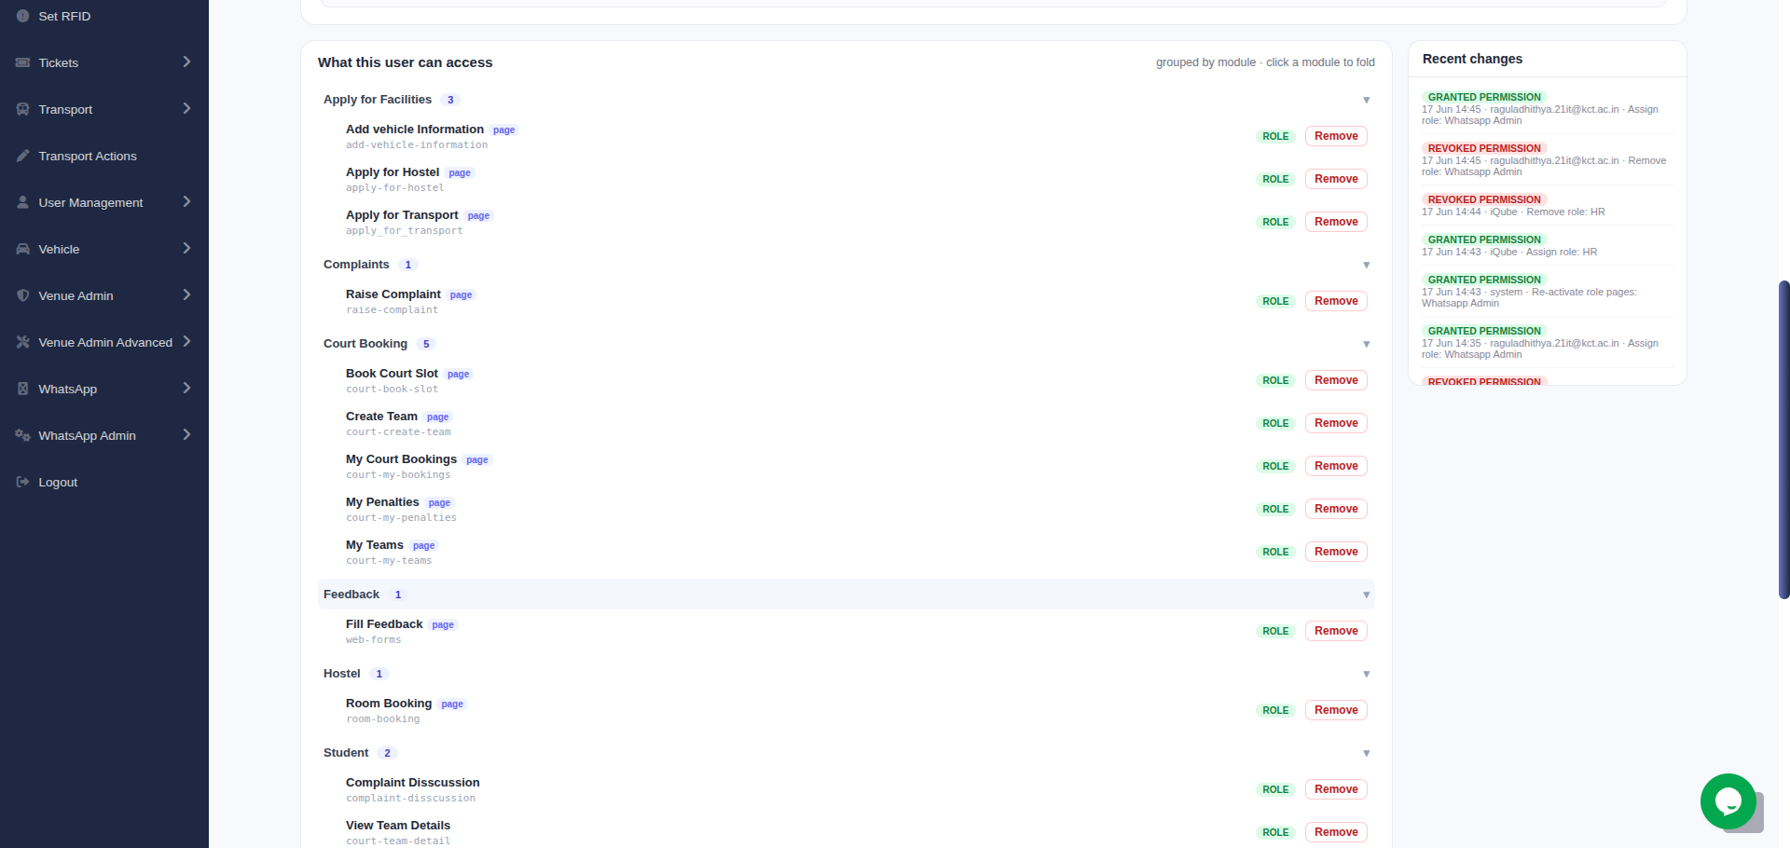Image resolution: width=1790 pixels, height=848 pixels.
Task: Click the ROLE badge for Raise Complaint
Action: [1275, 301]
